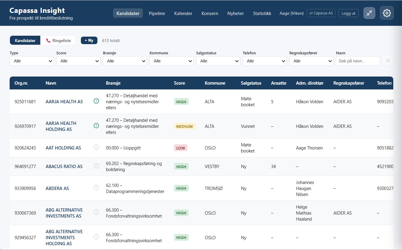Click info icon beside ABDERA AS
The height and width of the screenshot is (250, 402).
pyautogui.click(x=96, y=187)
